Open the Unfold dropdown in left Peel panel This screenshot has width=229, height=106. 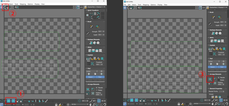pos(92,71)
